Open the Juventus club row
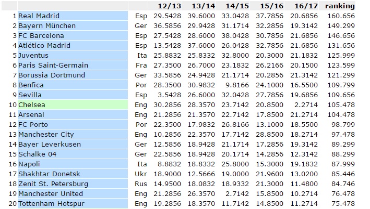The height and width of the screenshot is (209, 370). click(33, 56)
